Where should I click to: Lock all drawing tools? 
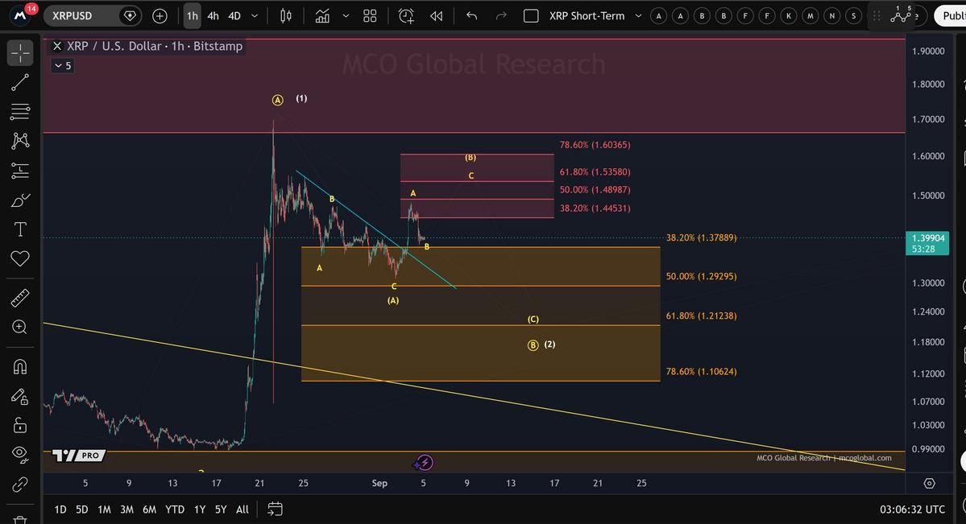[19, 426]
